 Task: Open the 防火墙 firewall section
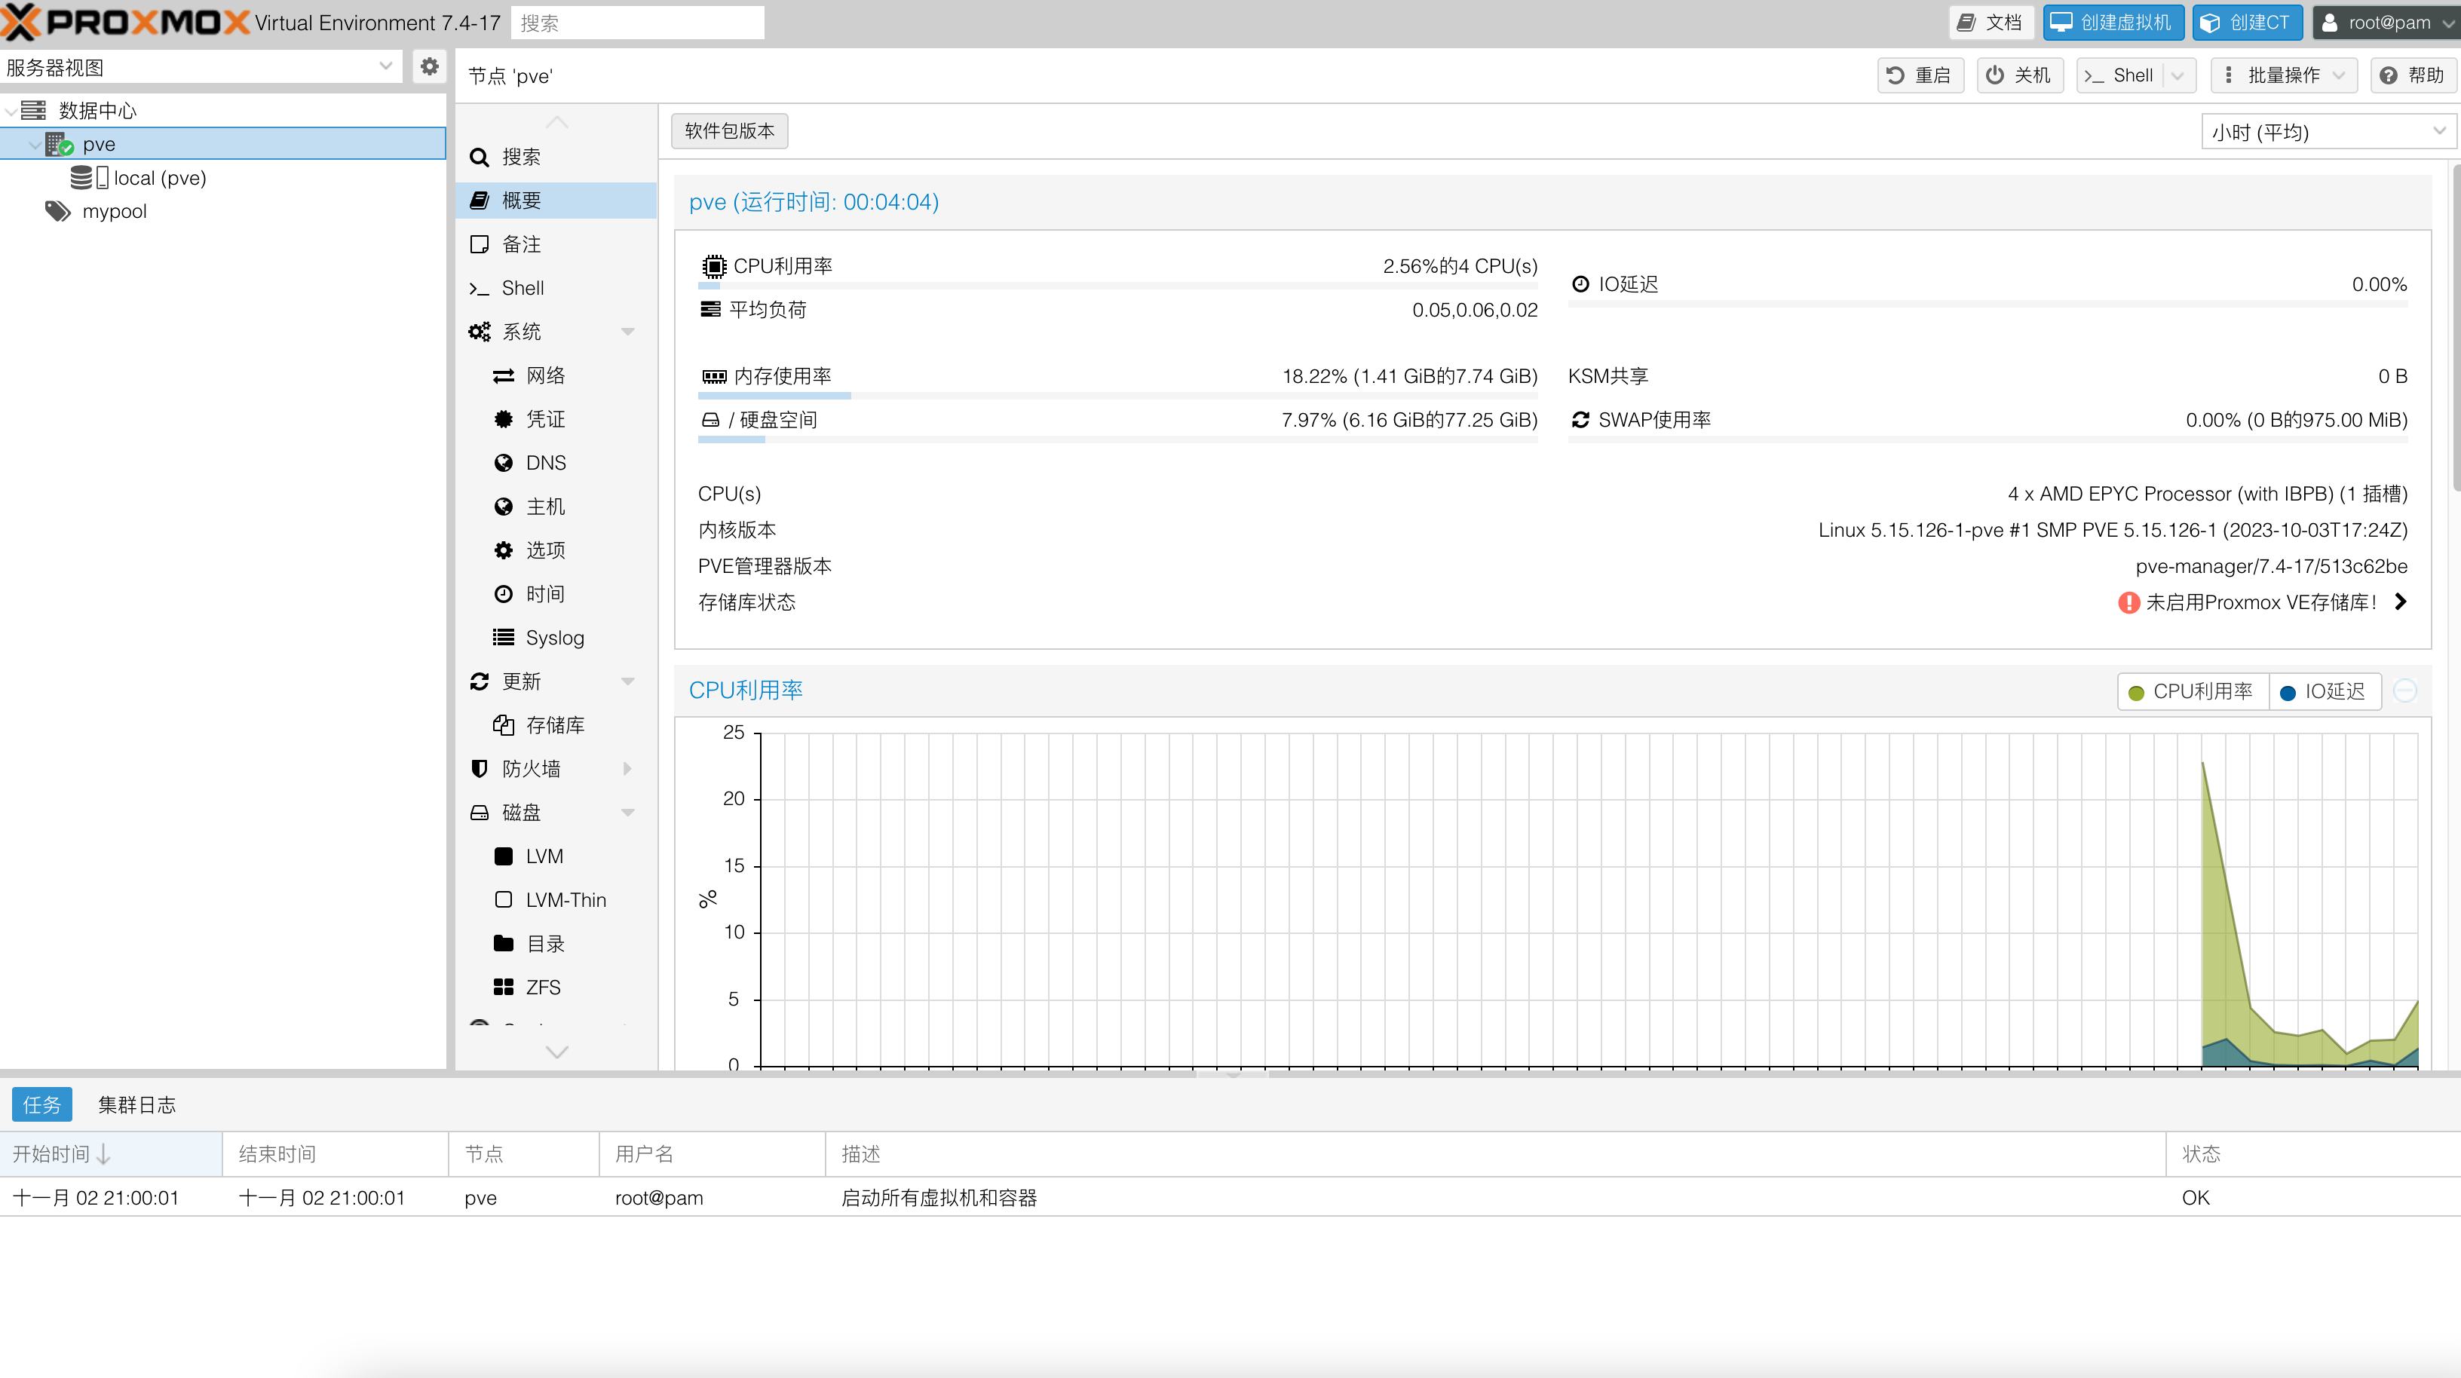tap(531, 769)
